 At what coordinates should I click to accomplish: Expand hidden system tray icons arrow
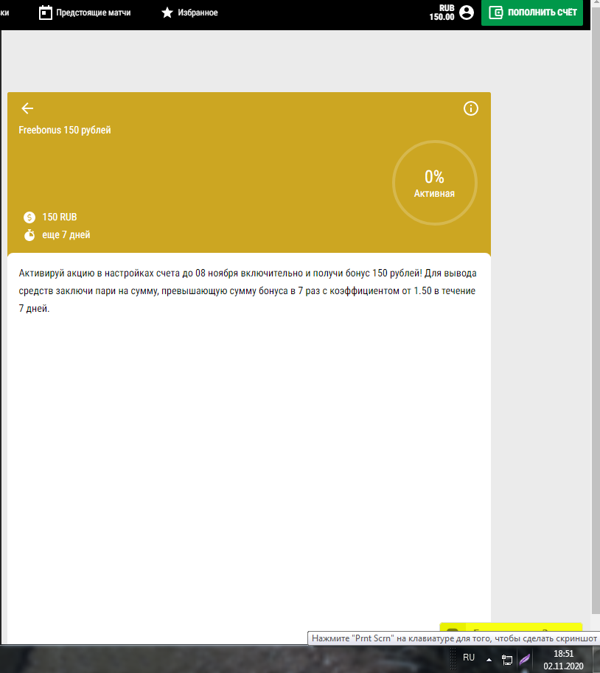[x=488, y=659]
